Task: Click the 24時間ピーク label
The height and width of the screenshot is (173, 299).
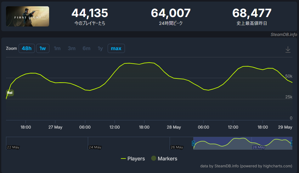Action: coord(171,23)
